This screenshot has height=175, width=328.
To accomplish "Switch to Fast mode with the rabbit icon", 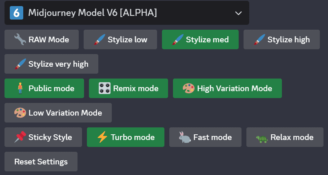I will click(205, 137).
